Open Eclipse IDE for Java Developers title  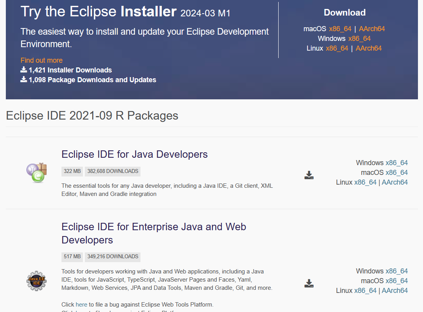click(x=135, y=154)
